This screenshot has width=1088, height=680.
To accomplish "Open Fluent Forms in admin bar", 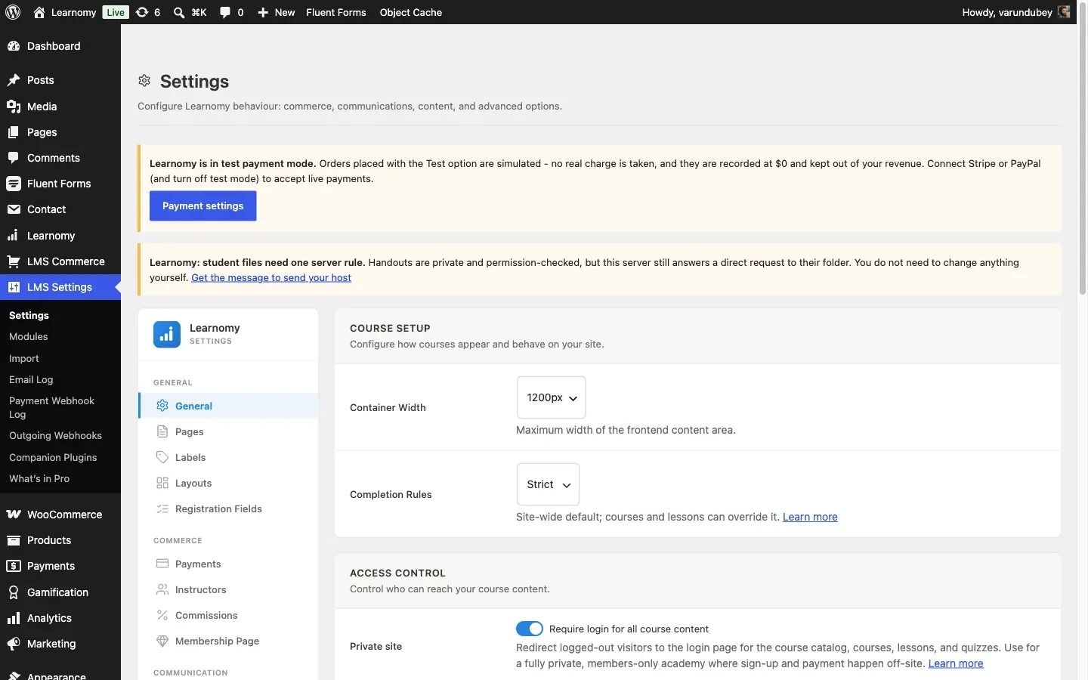I will 336,12.
